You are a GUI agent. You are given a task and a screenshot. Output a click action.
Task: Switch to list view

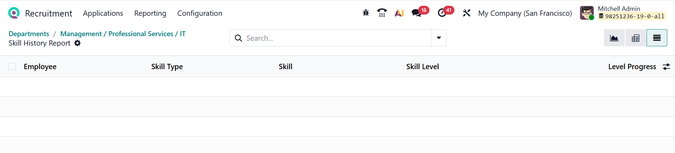click(x=656, y=38)
